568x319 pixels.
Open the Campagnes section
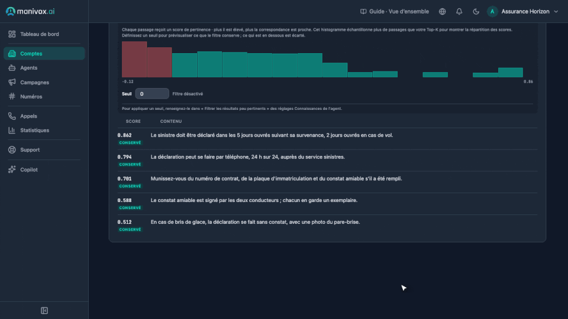44,82
